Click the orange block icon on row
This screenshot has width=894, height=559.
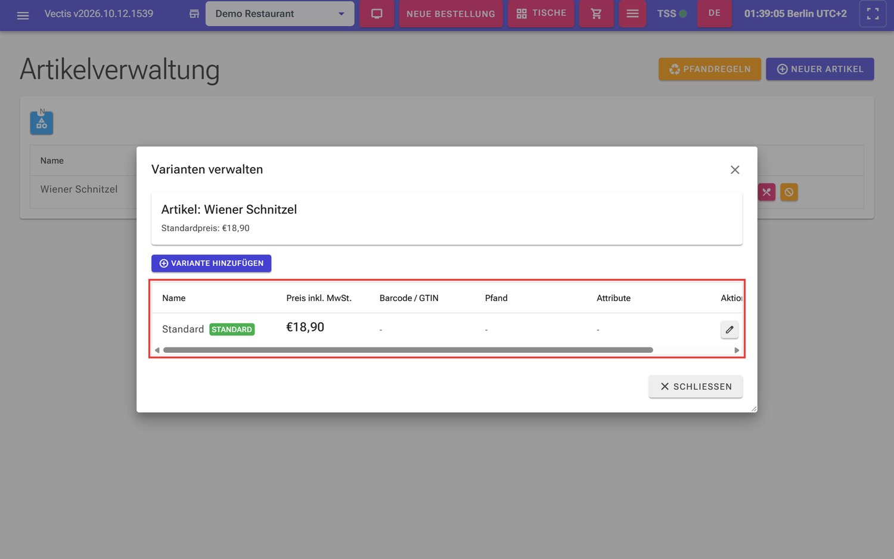click(x=789, y=192)
